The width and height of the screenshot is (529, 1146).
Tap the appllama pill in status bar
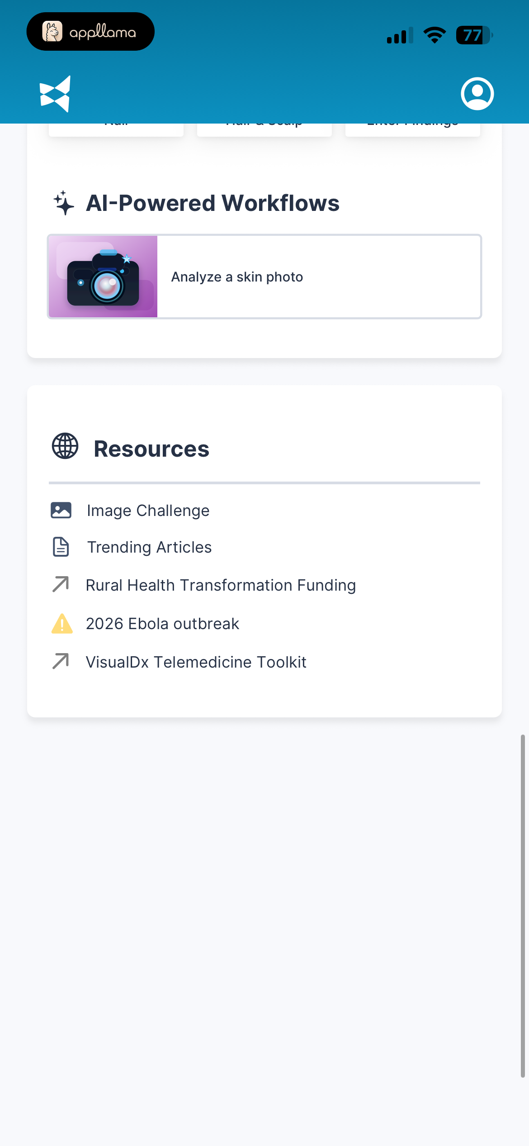[90, 32]
